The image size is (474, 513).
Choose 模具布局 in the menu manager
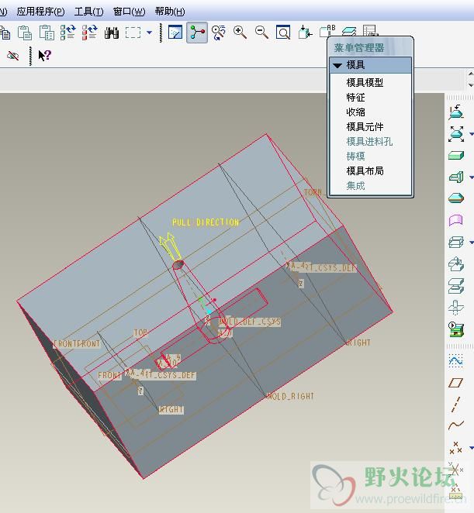point(365,170)
